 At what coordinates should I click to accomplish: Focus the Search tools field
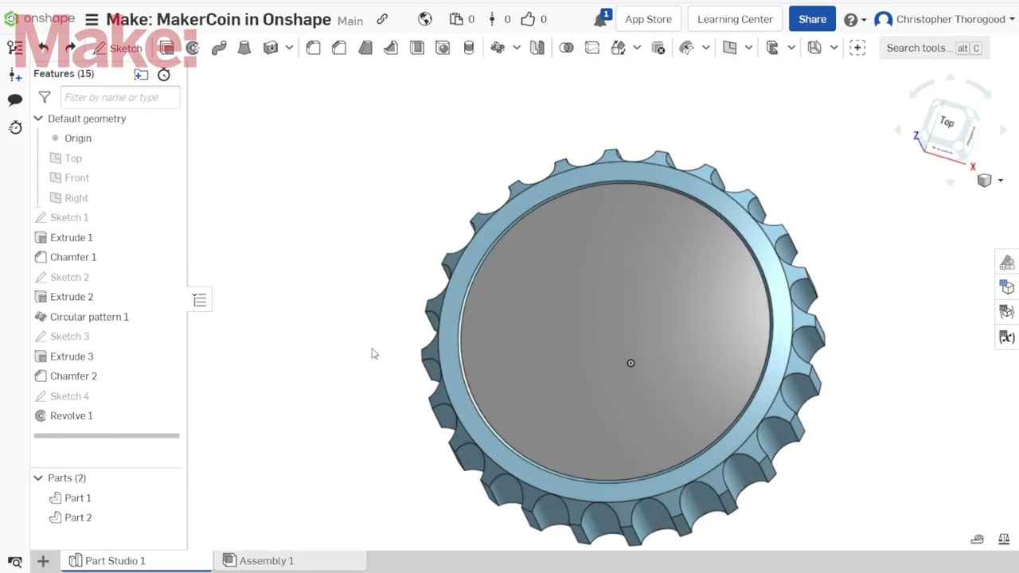933,48
